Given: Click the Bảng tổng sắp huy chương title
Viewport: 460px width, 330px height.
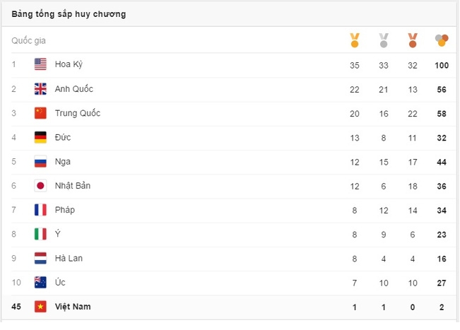Looking at the screenshot, I should 69,14.
